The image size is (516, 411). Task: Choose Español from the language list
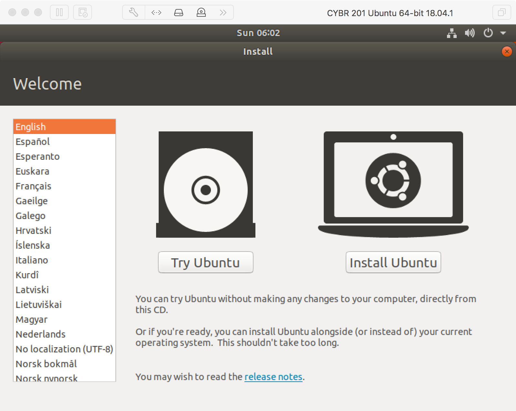click(x=33, y=142)
